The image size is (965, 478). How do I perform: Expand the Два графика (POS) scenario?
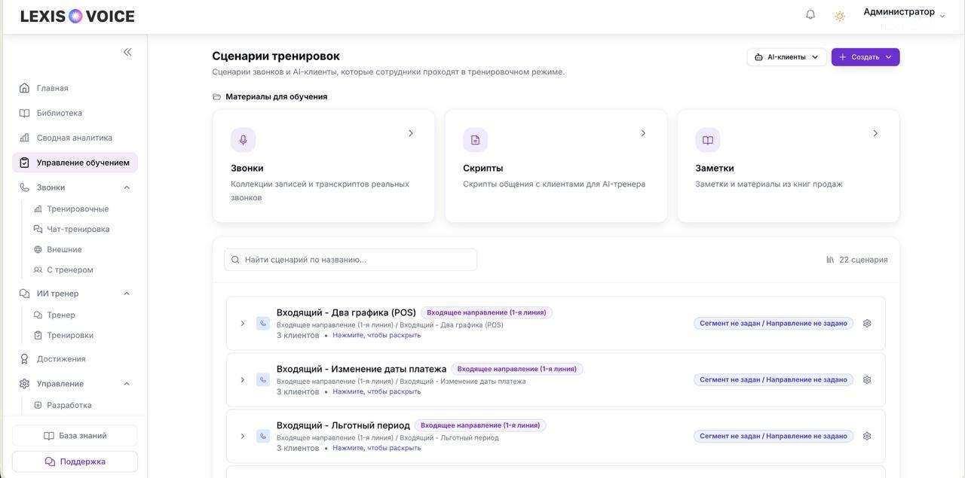pos(242,324)
